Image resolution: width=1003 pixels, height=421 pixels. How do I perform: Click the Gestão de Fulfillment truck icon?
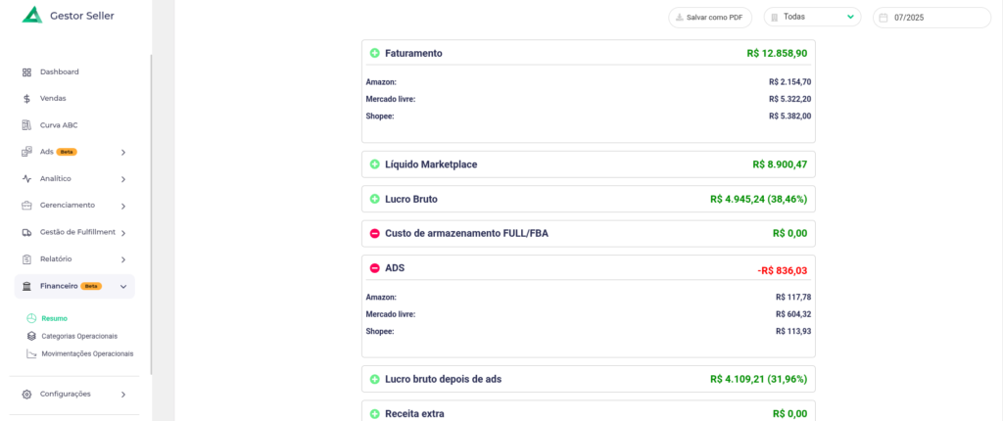(26, 232)
